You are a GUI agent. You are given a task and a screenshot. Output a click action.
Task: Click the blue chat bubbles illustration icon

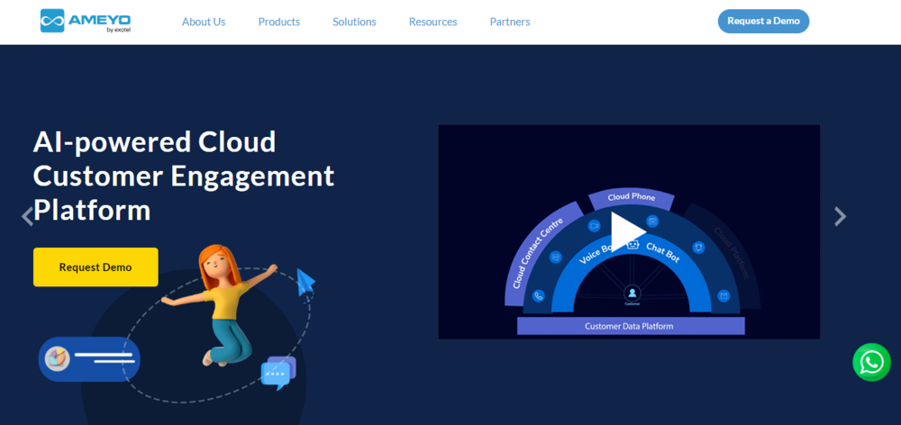tap(278, 372)
